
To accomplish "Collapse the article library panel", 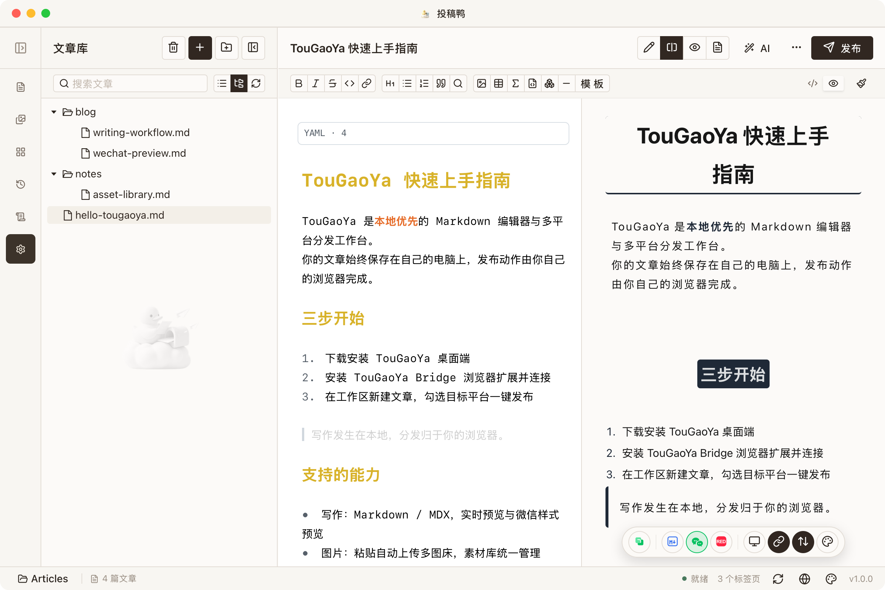I will click(x=253, y=48).
